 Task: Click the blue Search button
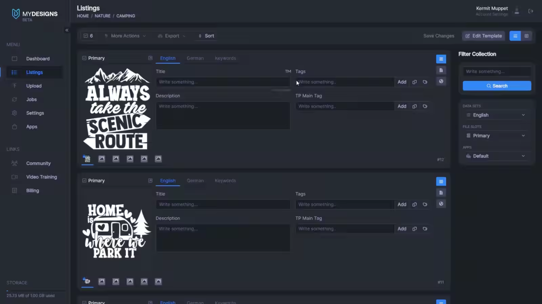click(497, 86)
